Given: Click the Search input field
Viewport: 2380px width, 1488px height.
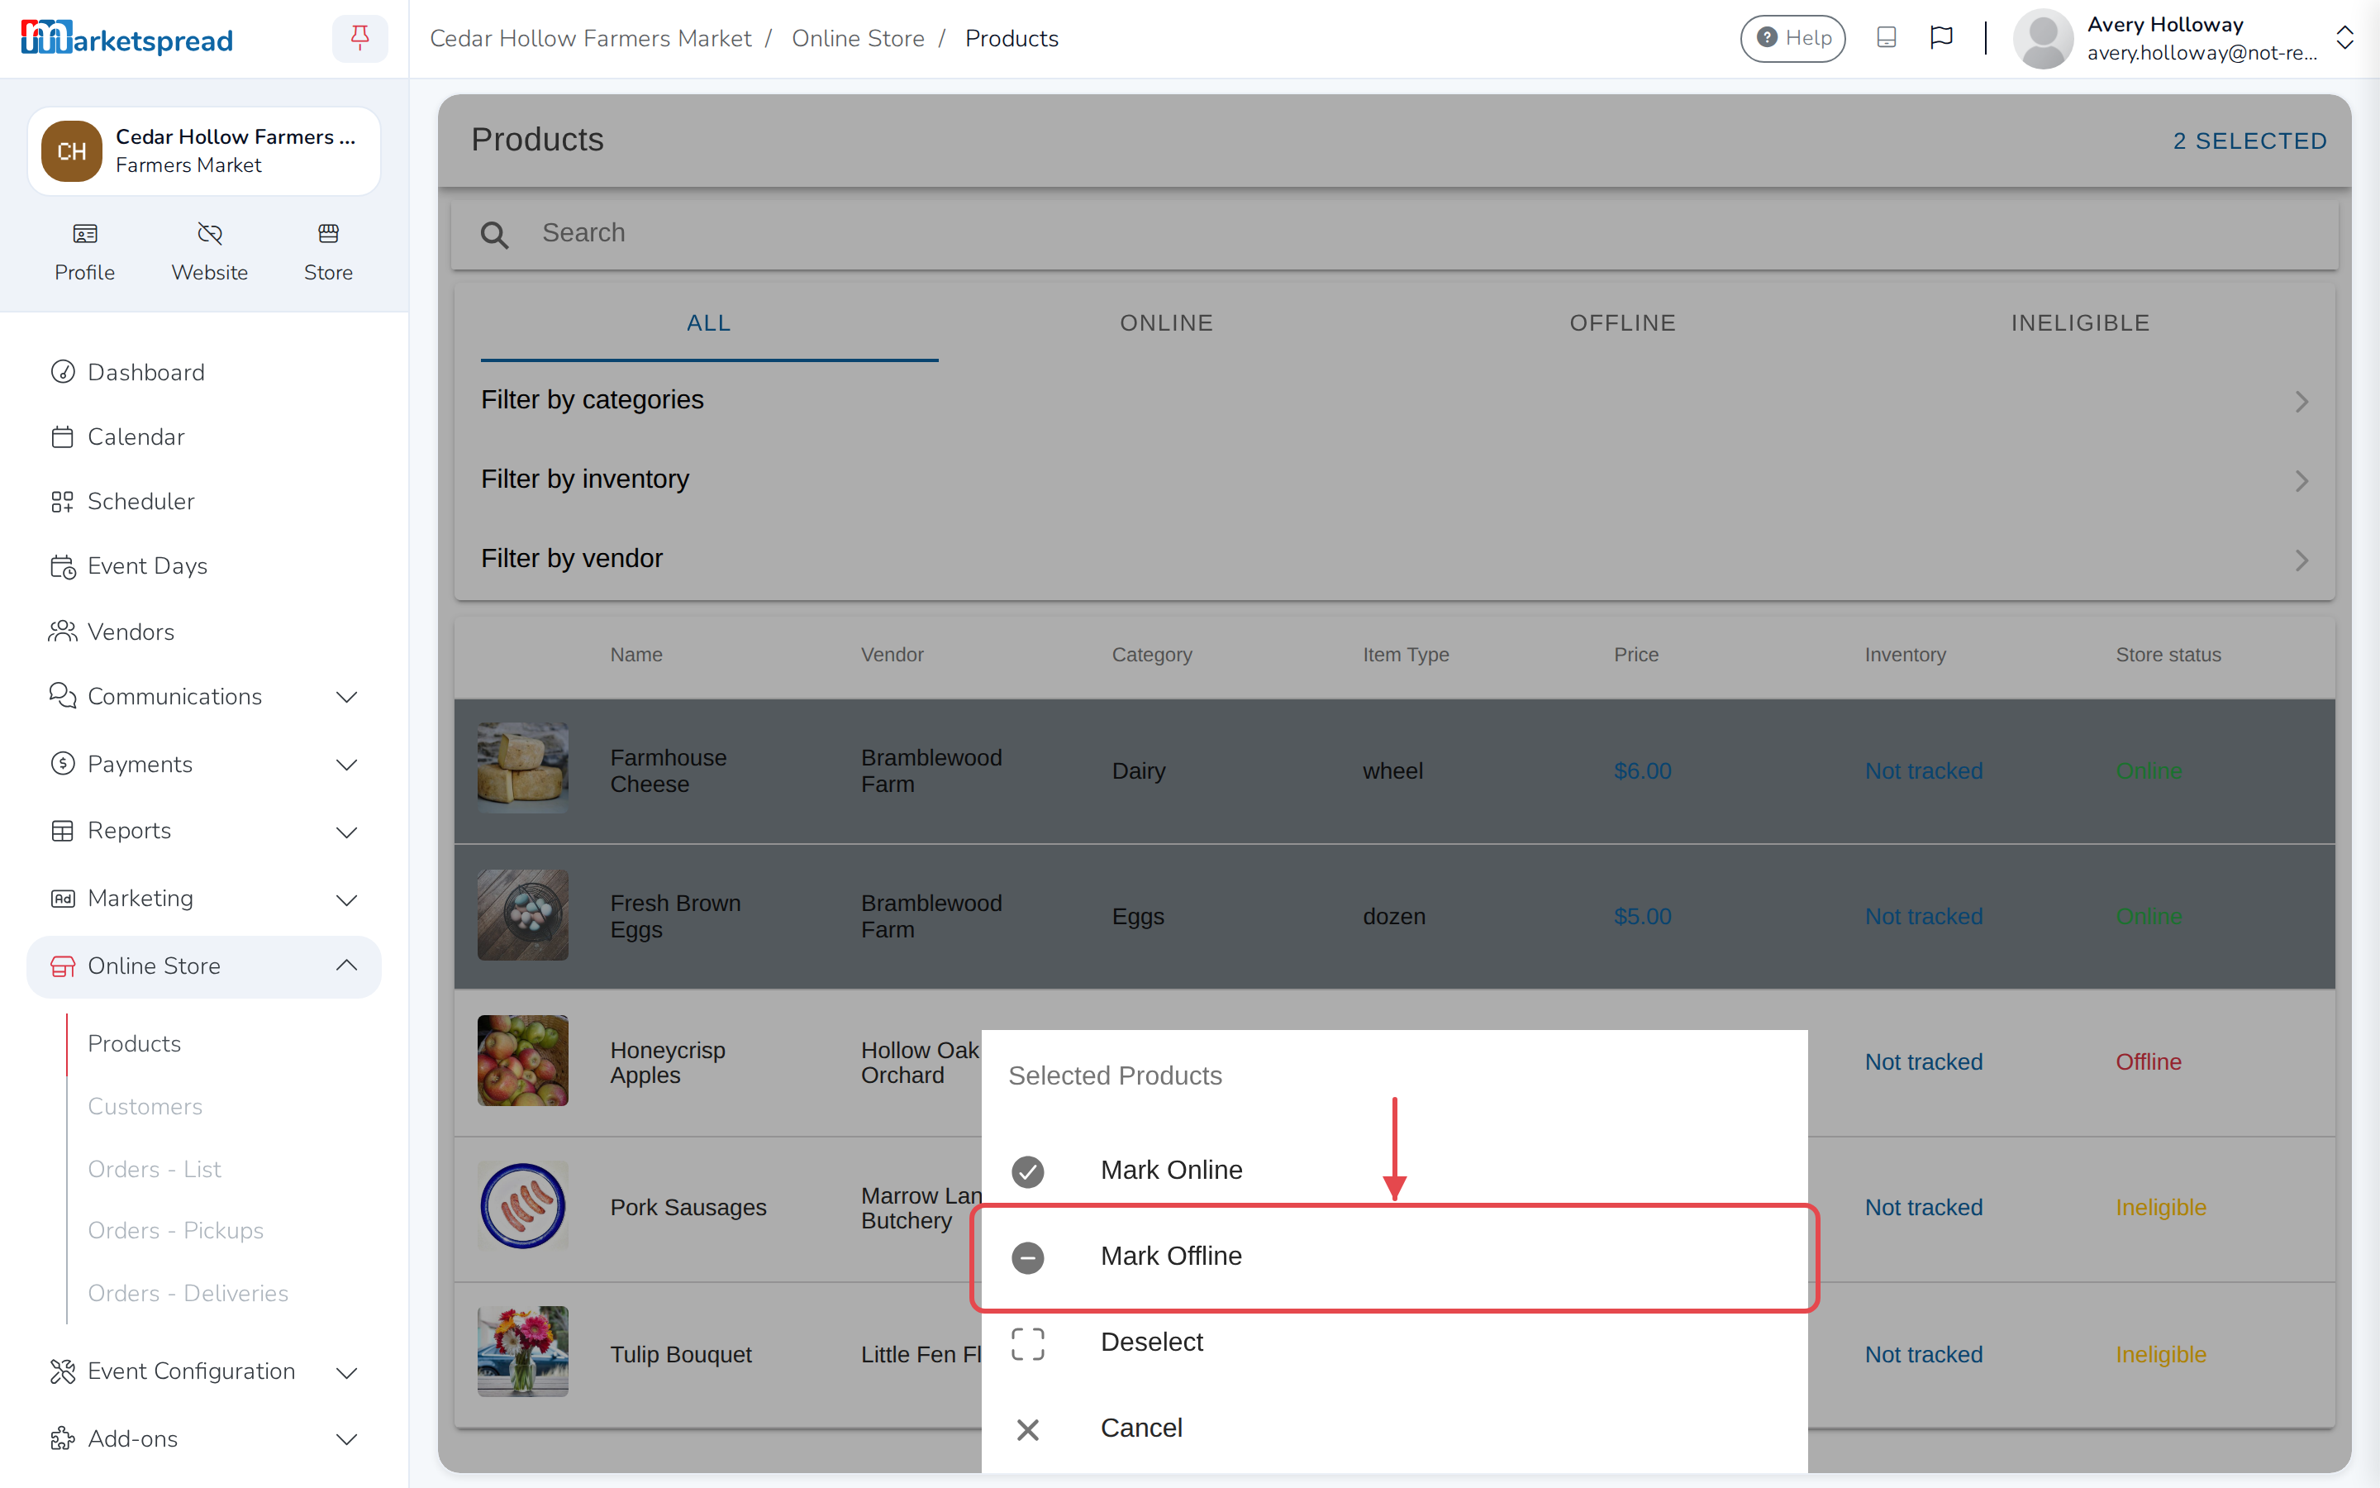Looking at the screenshot, I should coord(1393,234).
